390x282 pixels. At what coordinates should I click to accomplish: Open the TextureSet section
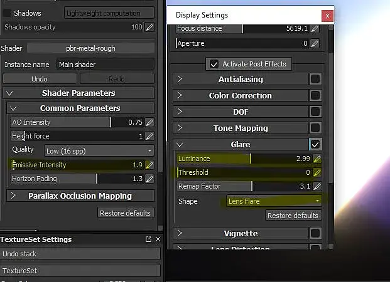click(x=80, y=271)
